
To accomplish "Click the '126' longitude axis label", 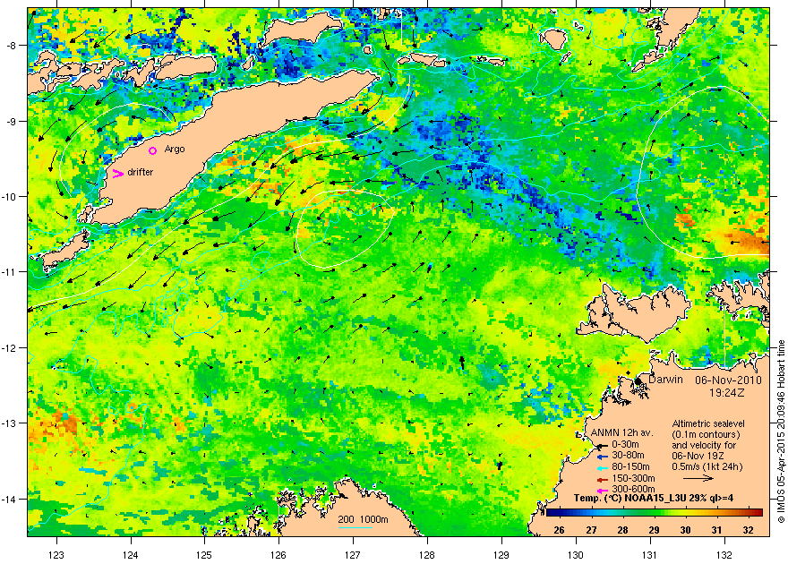I will (x=278, y=555).
